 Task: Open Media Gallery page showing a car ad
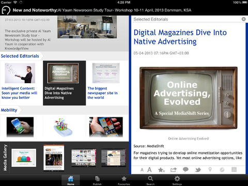pyautogui.click(x=114, y=158)
